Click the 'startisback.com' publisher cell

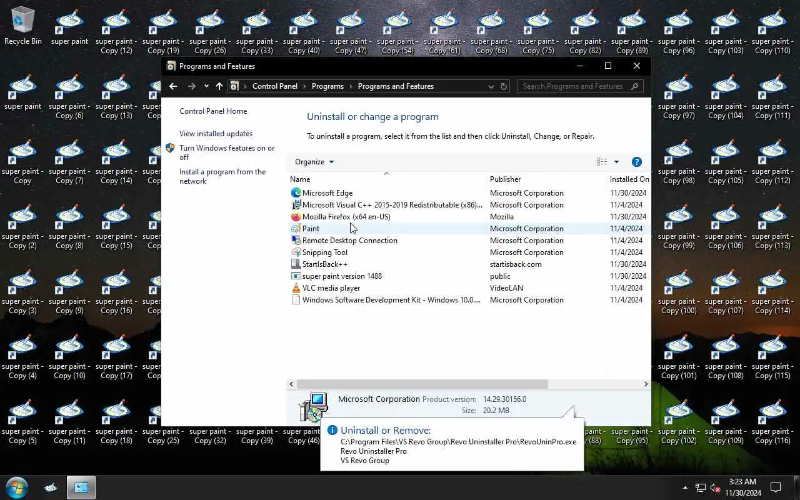tap(516, 264)
